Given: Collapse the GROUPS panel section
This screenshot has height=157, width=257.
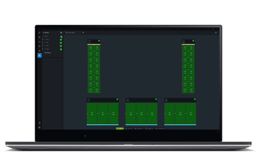Looking at the screenshot, I should pos(43,32).
